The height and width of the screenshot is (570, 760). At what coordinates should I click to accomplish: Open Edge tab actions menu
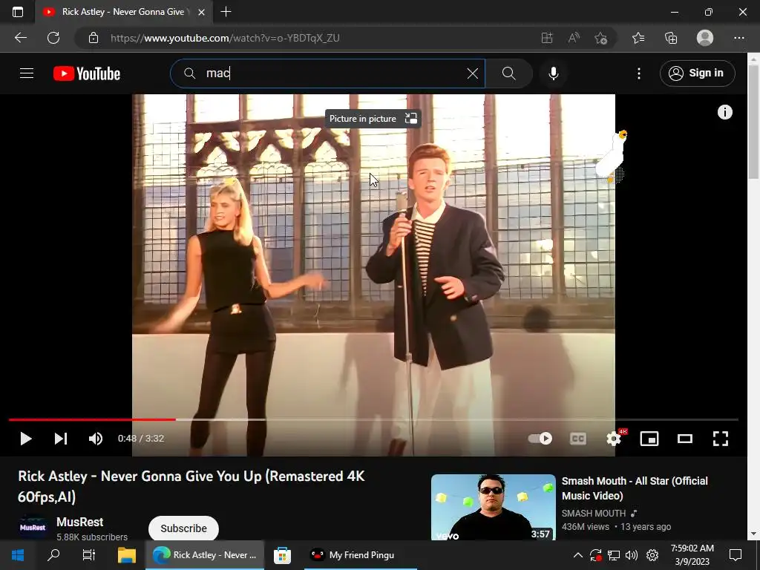coord(18,12)
